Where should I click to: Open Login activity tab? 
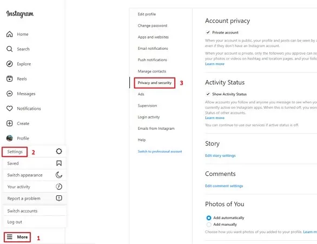[x=149, y=117]
